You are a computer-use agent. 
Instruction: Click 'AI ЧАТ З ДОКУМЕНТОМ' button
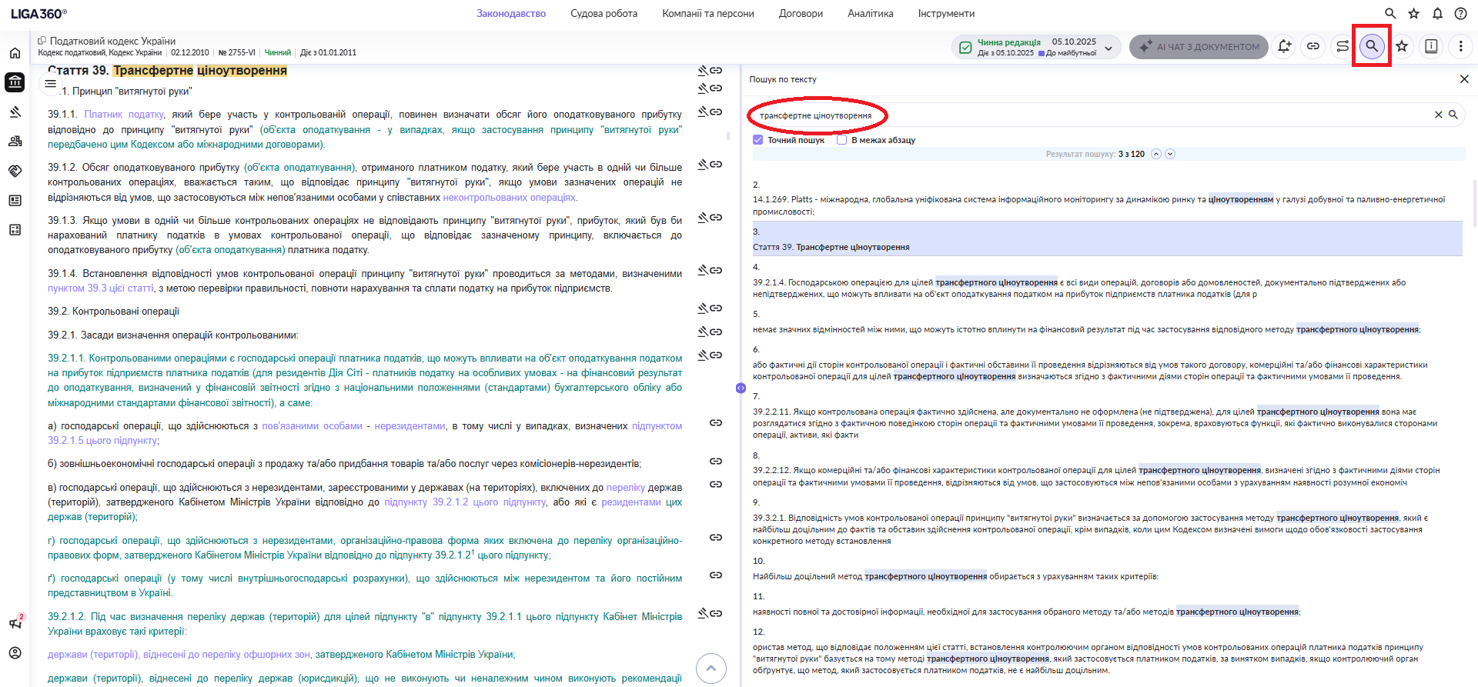click(x=1199, y=46)
